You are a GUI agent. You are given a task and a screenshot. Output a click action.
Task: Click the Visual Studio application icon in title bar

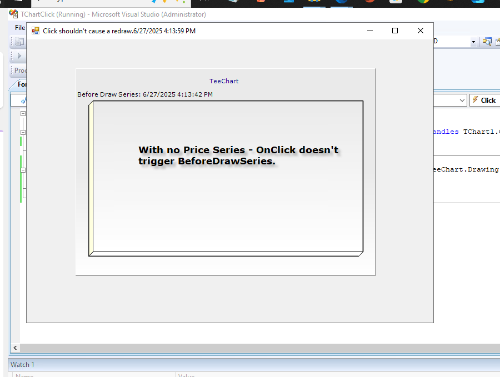13,14
